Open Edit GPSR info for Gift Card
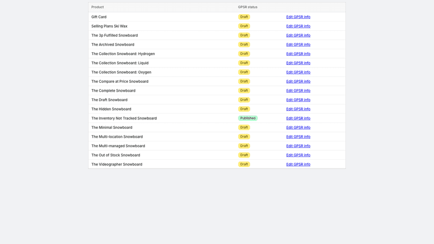 tap(298, 17)
